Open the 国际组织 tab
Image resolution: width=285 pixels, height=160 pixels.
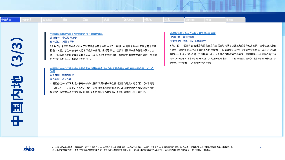(x=51, y=20)
